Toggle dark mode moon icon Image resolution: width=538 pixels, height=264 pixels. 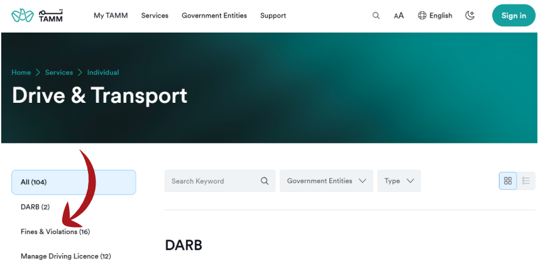coord(469,16)
